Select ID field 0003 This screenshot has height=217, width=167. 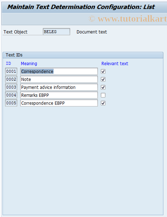coord(11,87)
